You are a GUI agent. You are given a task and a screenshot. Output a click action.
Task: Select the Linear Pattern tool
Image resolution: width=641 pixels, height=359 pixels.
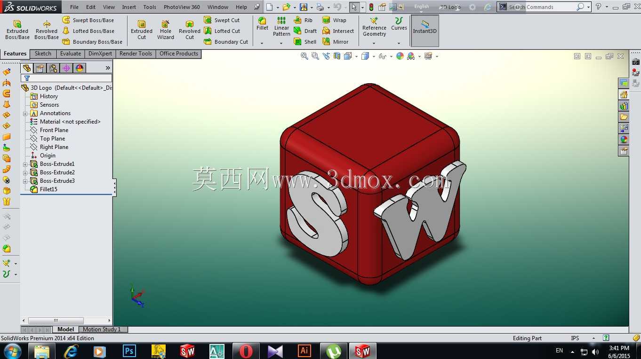281,27
